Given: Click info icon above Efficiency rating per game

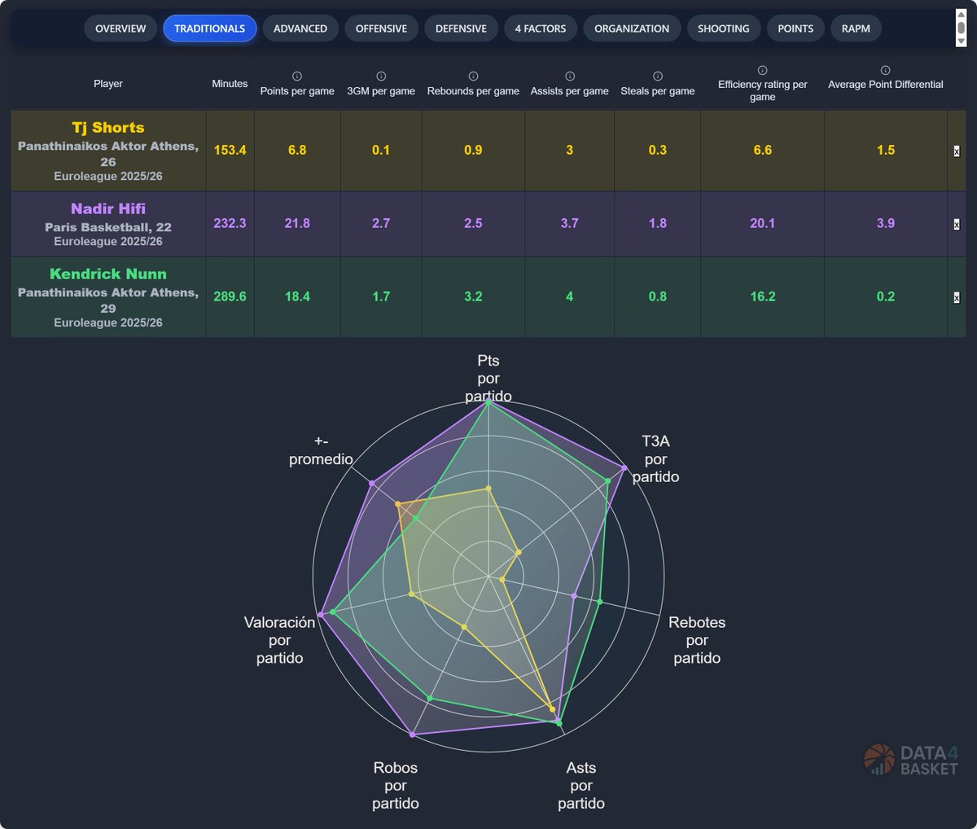Looking at the screenshot, I should (x=763, y=70).
